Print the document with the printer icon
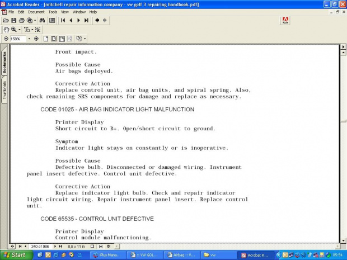This screenshot has height=260, width=347. click(x=21, y=21)
